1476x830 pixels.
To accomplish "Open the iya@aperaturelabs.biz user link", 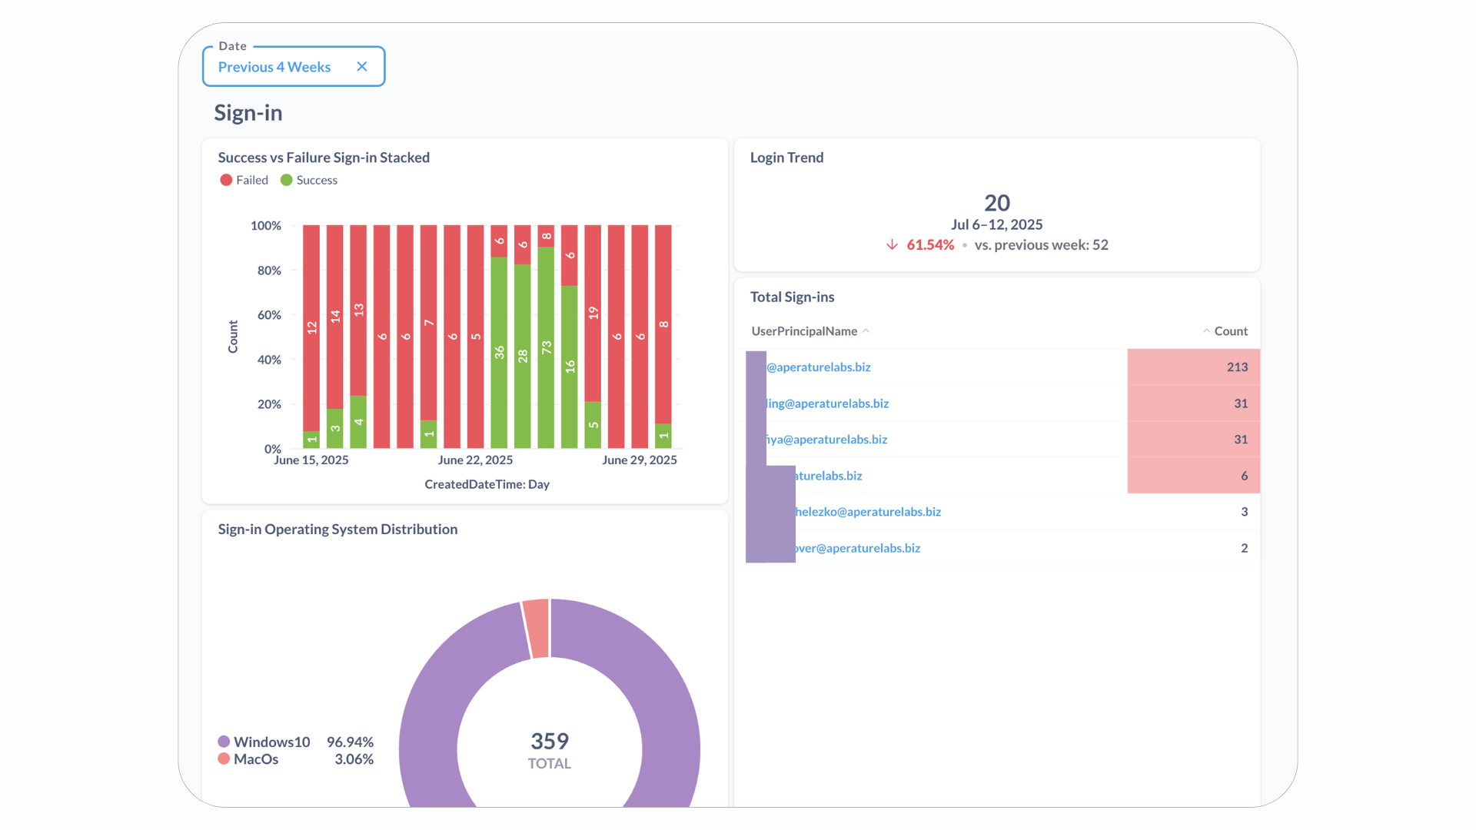I will pyautogui.click(x=826, y=440).
